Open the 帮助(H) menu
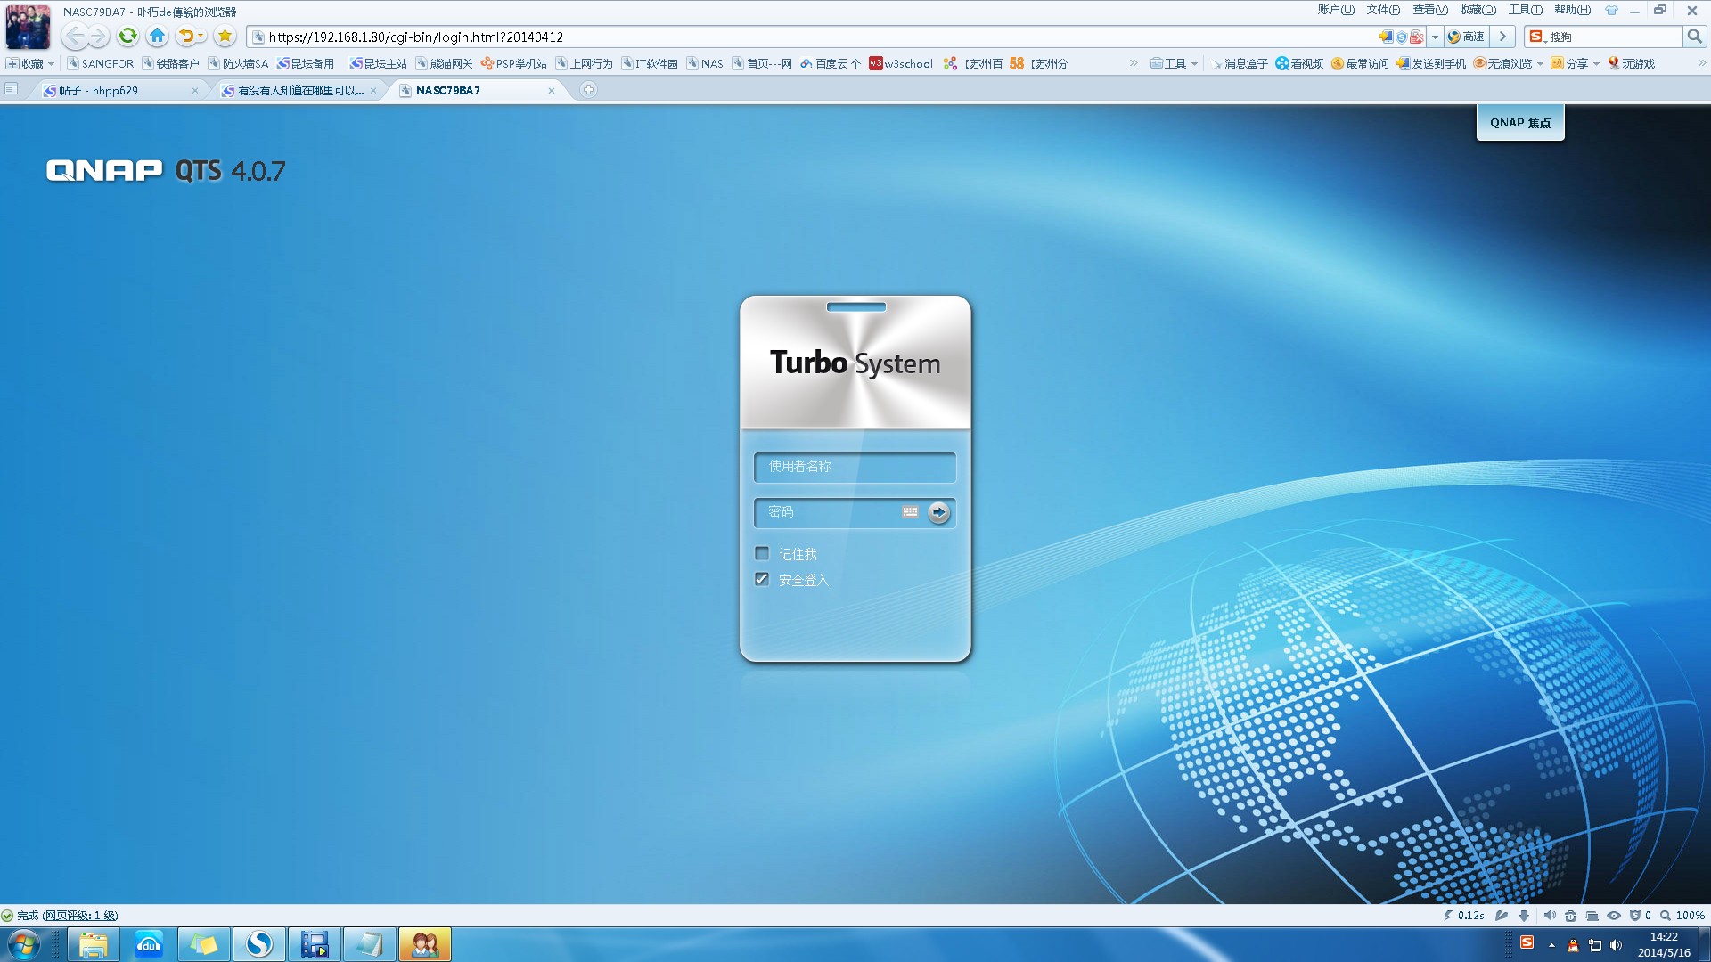The height and width of the screenshot is (962, 1711). 1573,10
